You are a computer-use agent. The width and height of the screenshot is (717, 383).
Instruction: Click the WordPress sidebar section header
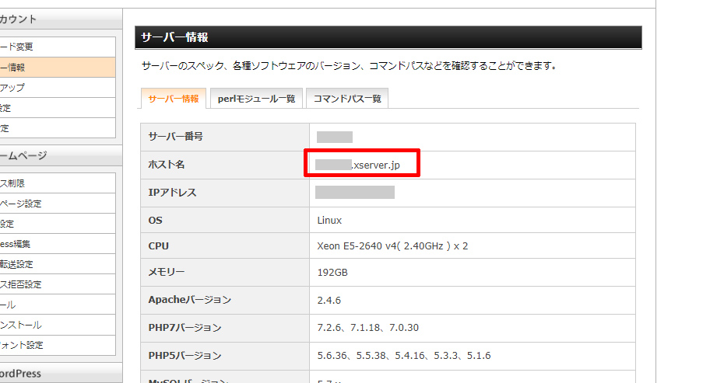coord(22,373)
